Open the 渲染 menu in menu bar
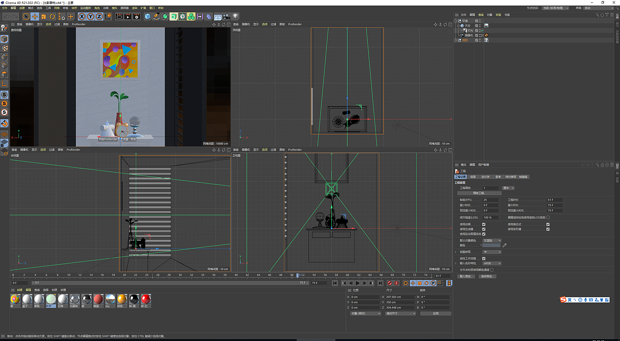The image size is (620, 341). pos(135,8)
